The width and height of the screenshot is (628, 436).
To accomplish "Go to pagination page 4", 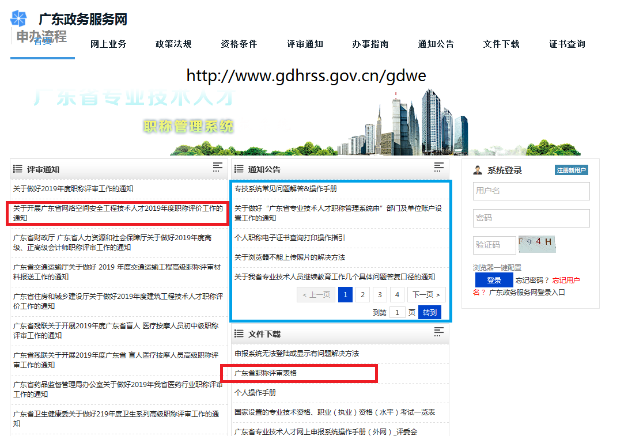I will tap(397, 295).
